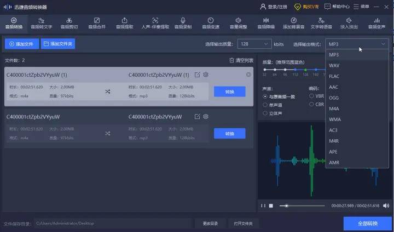Open the 淡入淡出 fade in/out tool
This screenshot has height=232, width=394.
349,24
